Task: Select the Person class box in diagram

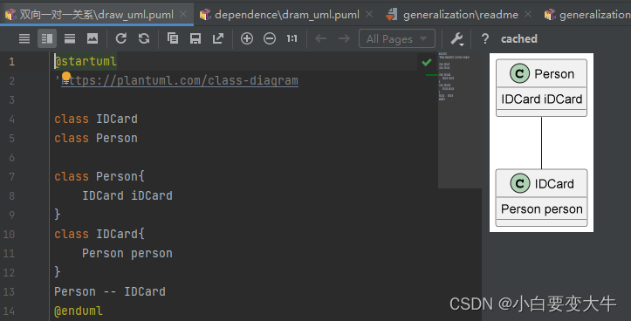Action: 541,88
